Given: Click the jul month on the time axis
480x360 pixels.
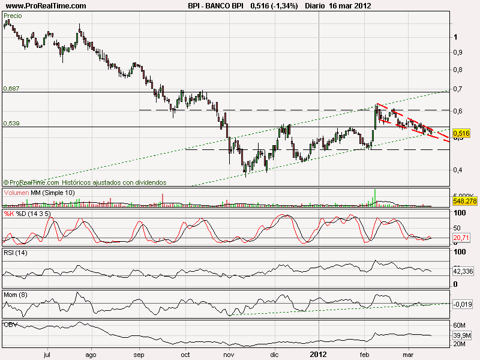Looking at the screenshot, I should pyautogui.click(x=47, y=355).
